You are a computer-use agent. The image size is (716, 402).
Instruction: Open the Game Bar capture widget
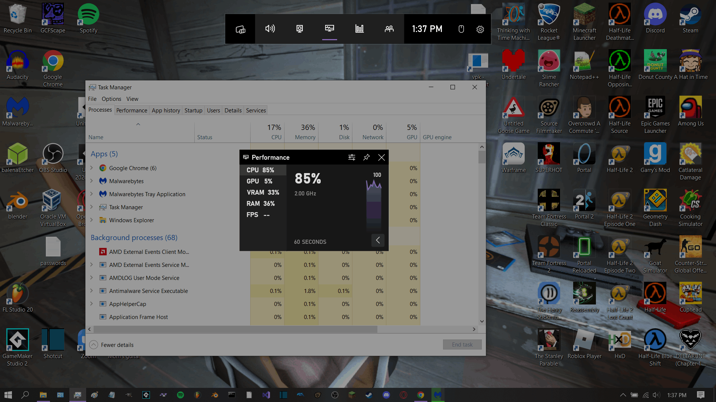tap(299, 29)
